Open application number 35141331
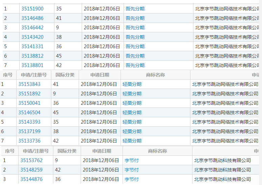Viewport: 262px width, 185px height. [x=32, y=47]
